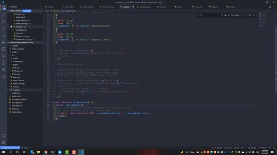Viewport: 277px width, 155px height.
Task: Collapse the Open Editors section
Action: point(25,11)
